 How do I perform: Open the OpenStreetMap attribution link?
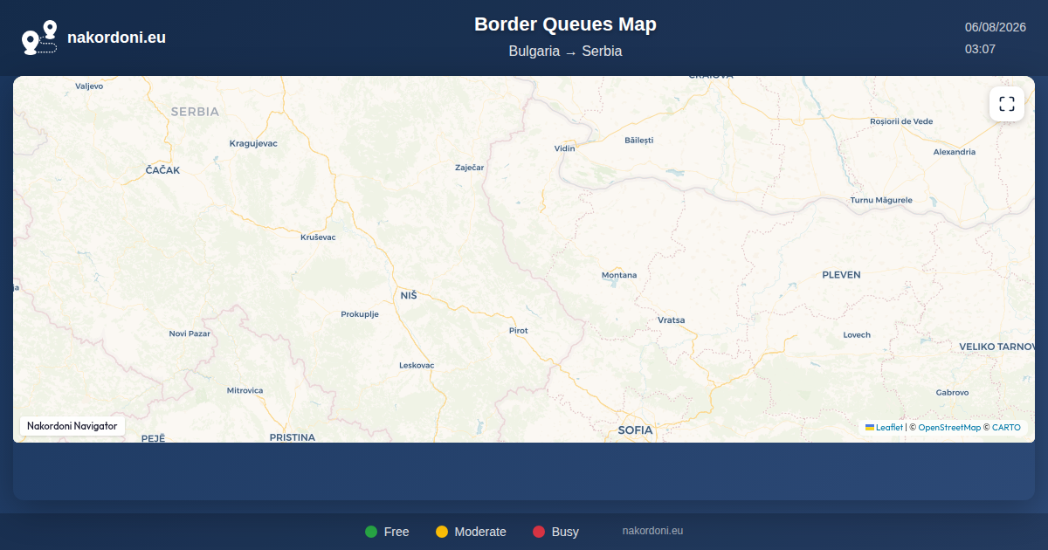[x=949, y=428]
